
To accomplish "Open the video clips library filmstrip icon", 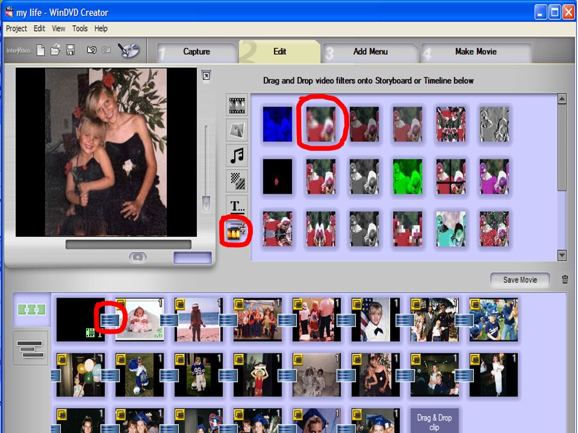I will coord(237,105).
